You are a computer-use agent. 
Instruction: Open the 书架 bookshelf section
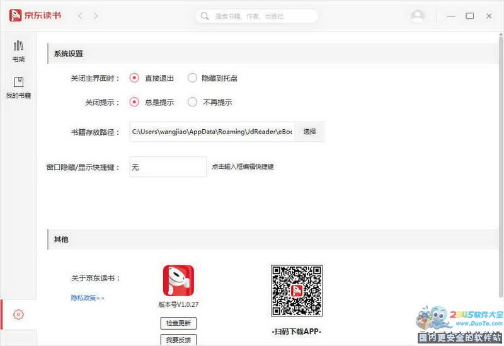point(18,52)
